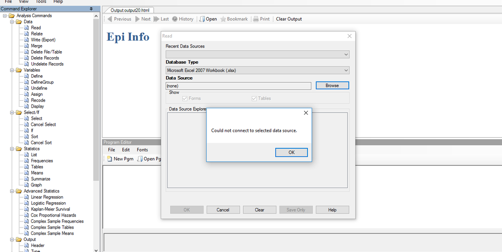Click the Write (Export) command icon
Screen dimensions: 502x252
pyautogui.click(x=26, y=40)
